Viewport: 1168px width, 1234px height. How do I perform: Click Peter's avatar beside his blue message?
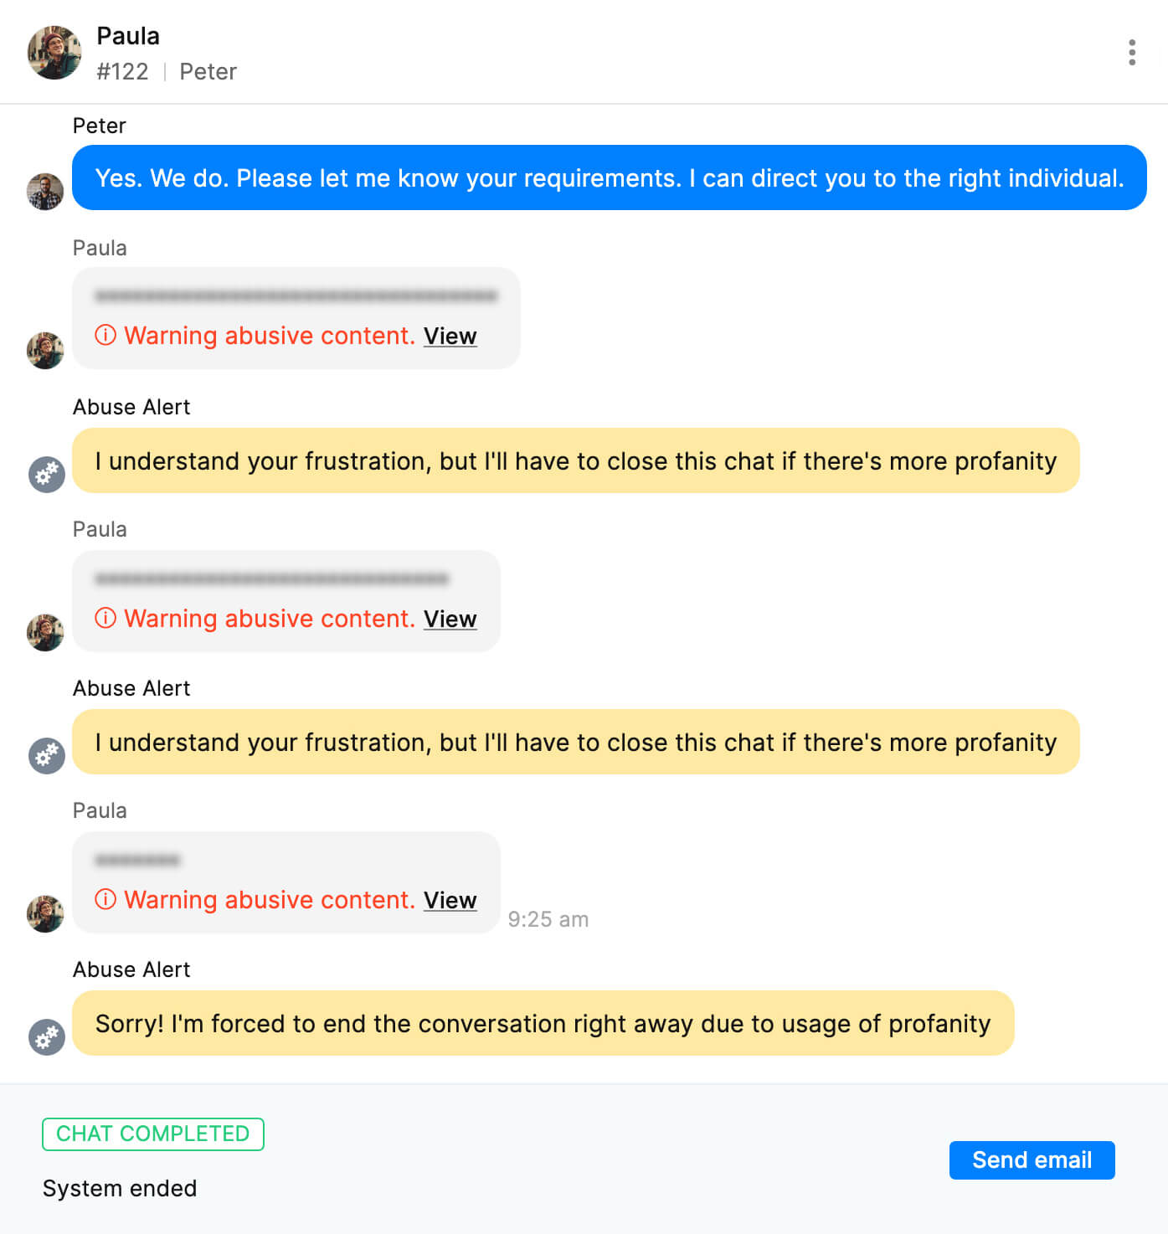coord(45,192)
